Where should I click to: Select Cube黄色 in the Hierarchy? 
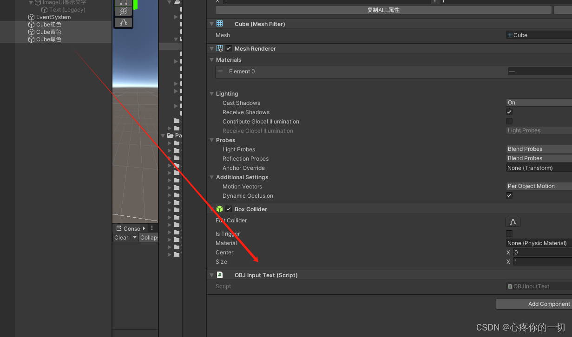[x=49, y=32]
